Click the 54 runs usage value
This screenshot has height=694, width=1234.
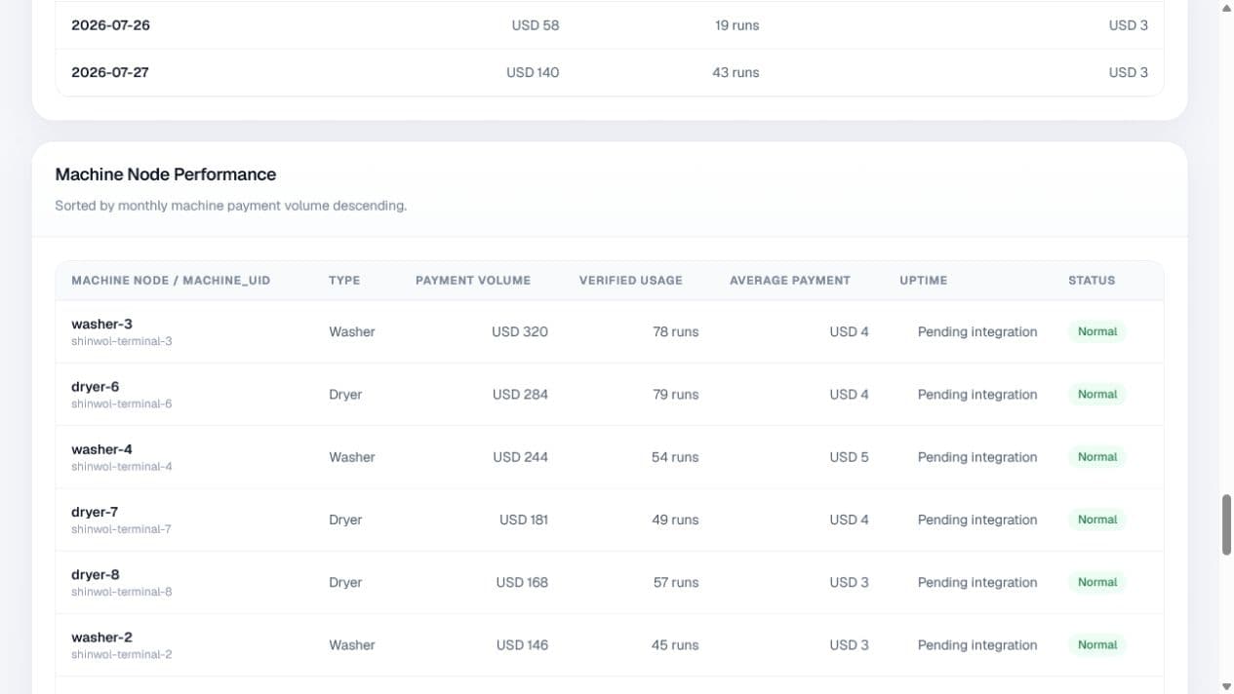coord(675,457)
